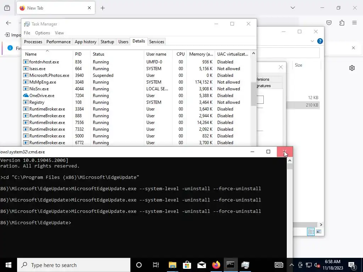Viewport: 363px width, 272px height.
Task: Switch to the Users tab
Action: point(123,42)
